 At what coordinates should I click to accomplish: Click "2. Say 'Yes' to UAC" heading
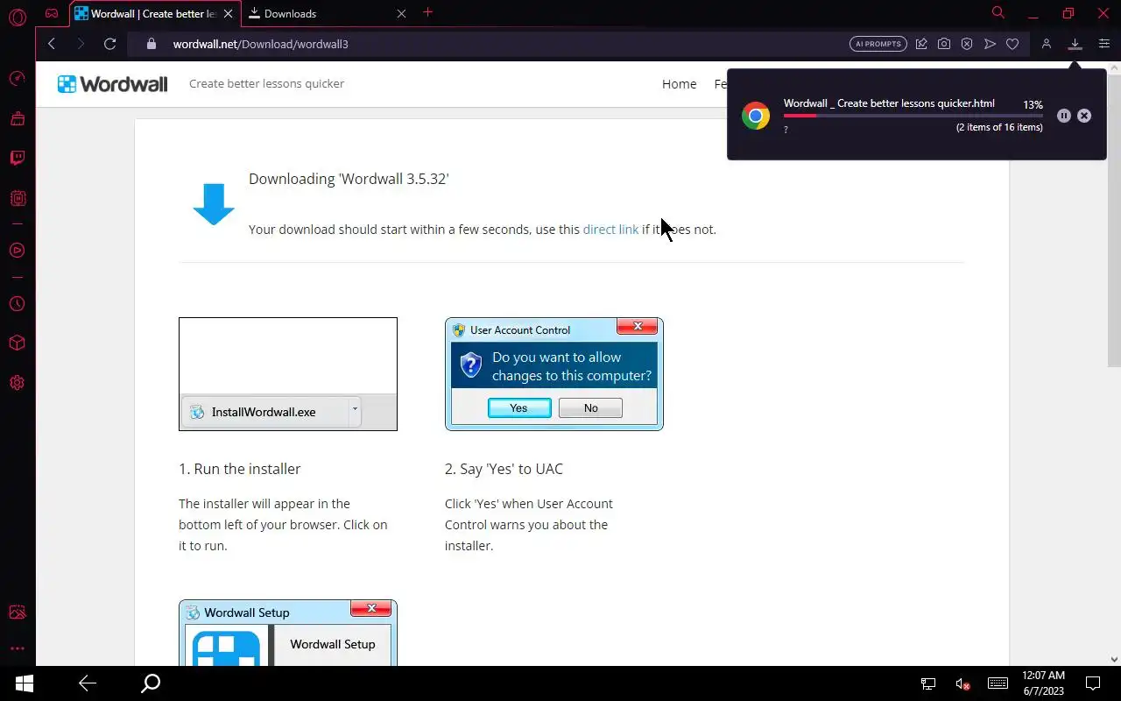pos(504,469)
